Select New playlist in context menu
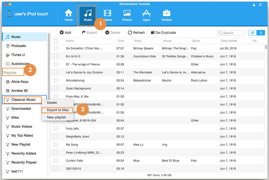This screenshot has width=269, height=180. tap(56, 117)
